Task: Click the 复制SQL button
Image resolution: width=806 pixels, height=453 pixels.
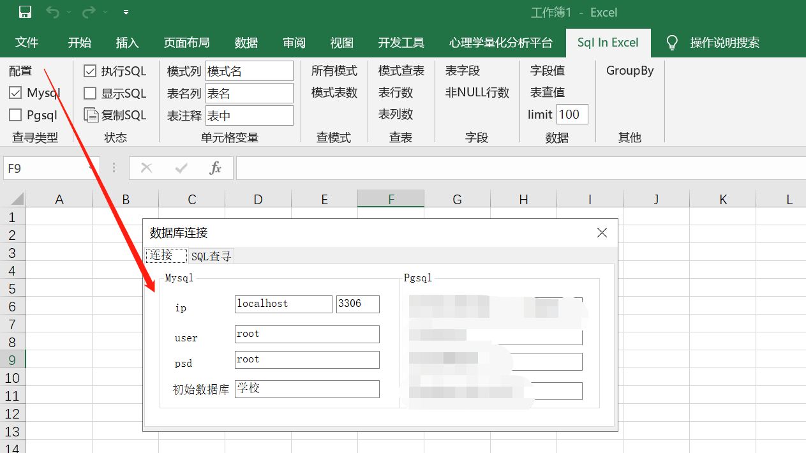Action: 115,114
